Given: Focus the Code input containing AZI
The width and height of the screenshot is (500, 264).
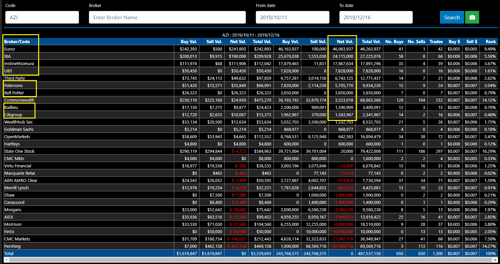Looking at the screenshot, I should 42,17.
